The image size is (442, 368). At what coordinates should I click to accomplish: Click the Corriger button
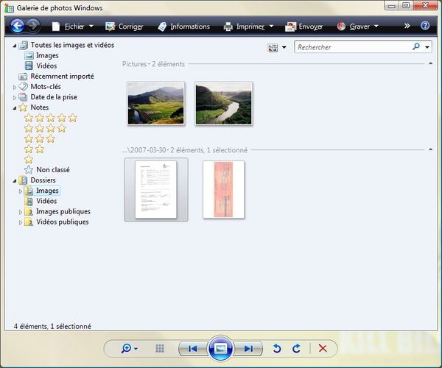point(126,26)
